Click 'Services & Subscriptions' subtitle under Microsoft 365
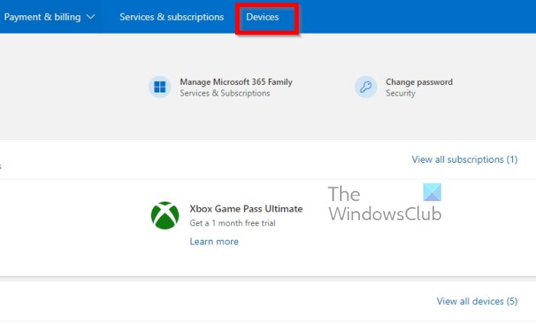Image resolution: width=536 pixels, height=324 pixels. click(x=225, y=93)
